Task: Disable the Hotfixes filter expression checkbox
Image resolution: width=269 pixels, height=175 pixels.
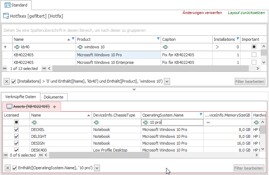Action: pos(14,81)
